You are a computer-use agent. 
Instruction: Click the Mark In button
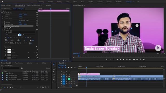point(110,59)
